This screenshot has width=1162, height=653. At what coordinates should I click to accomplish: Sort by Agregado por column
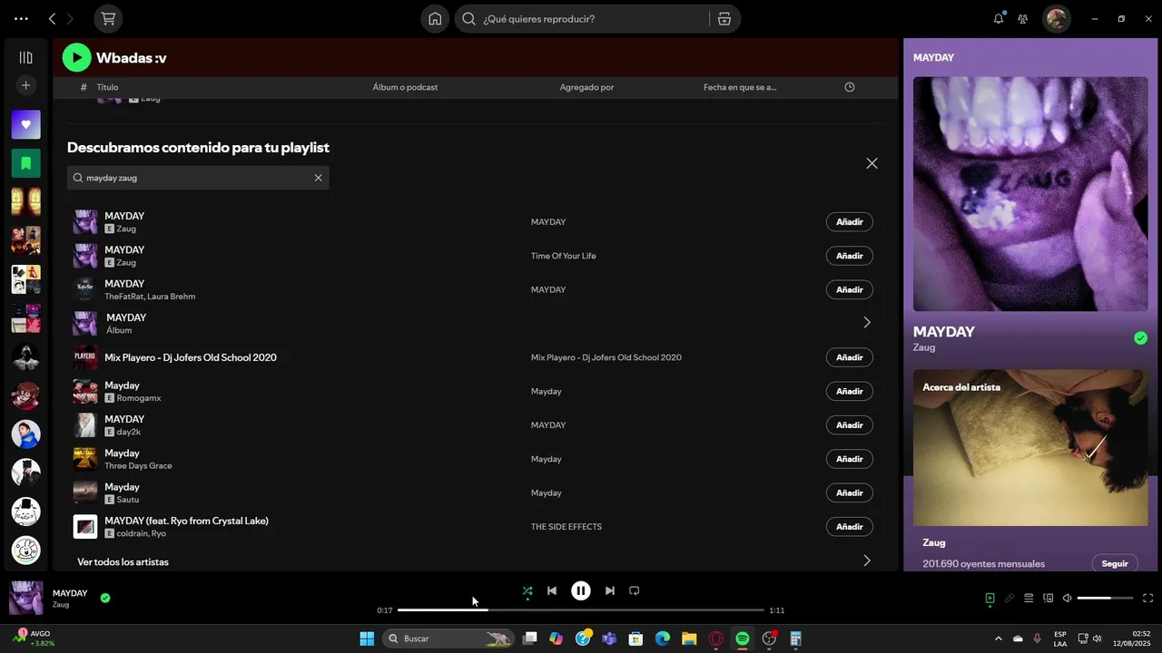click(586, 87)
